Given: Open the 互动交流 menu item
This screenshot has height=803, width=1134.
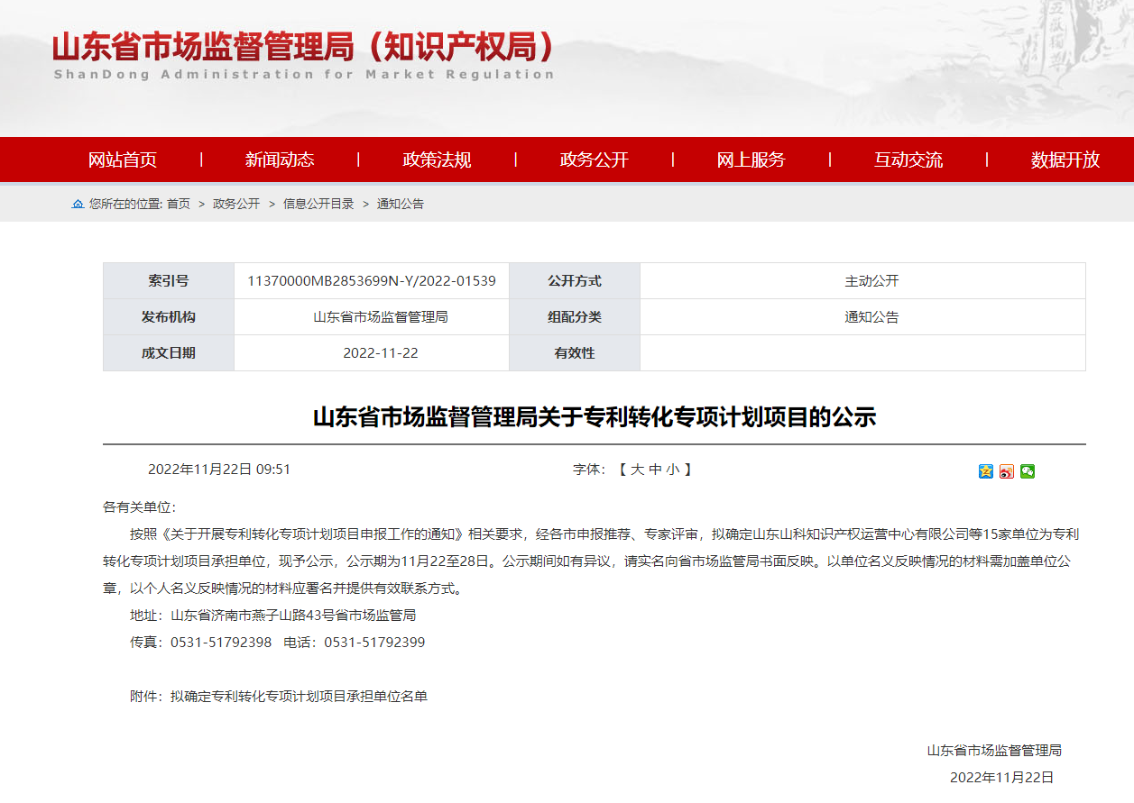Looking at the screenshot, I should 907,160.
